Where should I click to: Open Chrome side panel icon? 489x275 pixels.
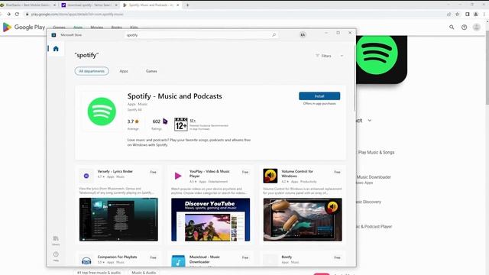pos(467,14)
